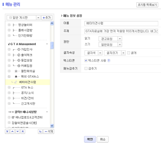Click the board icon beside 영상놀이터

[x=9, y=25]
